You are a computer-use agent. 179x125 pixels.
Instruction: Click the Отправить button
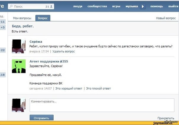(x=41, y=118)
